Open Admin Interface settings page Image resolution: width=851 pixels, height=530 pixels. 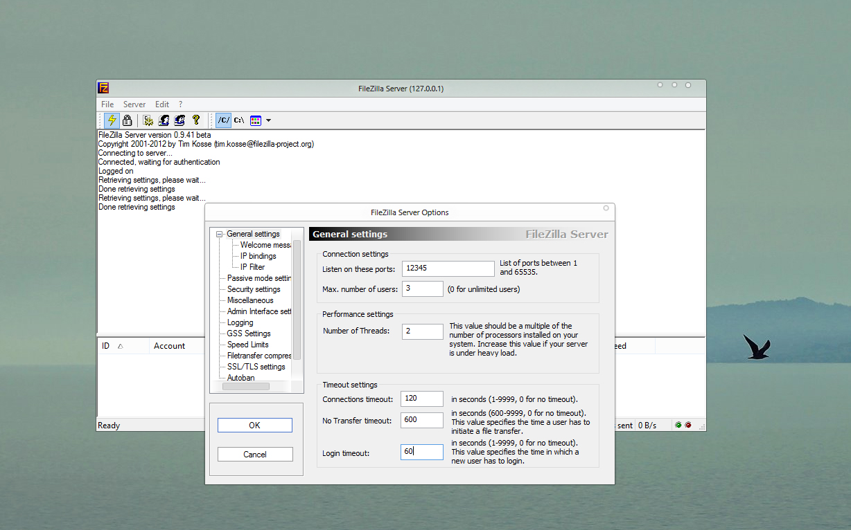pyautogui.click(x=259, y=311)
